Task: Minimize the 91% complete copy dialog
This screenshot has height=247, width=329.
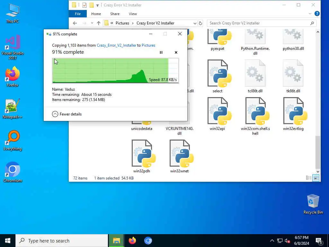Action: tap(151, 34)
